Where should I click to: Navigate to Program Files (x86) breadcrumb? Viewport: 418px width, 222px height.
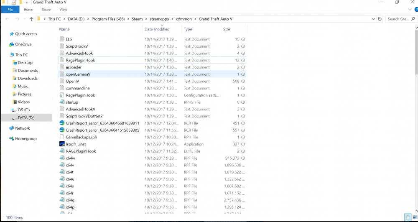pyautogui.click(x=108, y=19)
